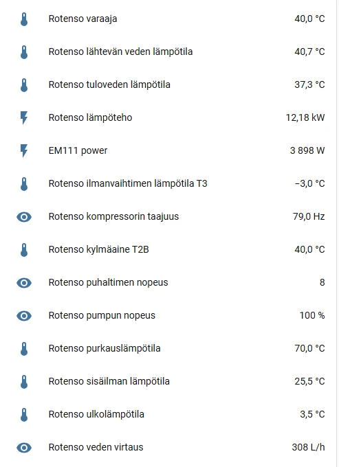Click eye icon beside puhaltimen nopeus
This screenshot has height=467, width=339.
[x=24, y=283]
